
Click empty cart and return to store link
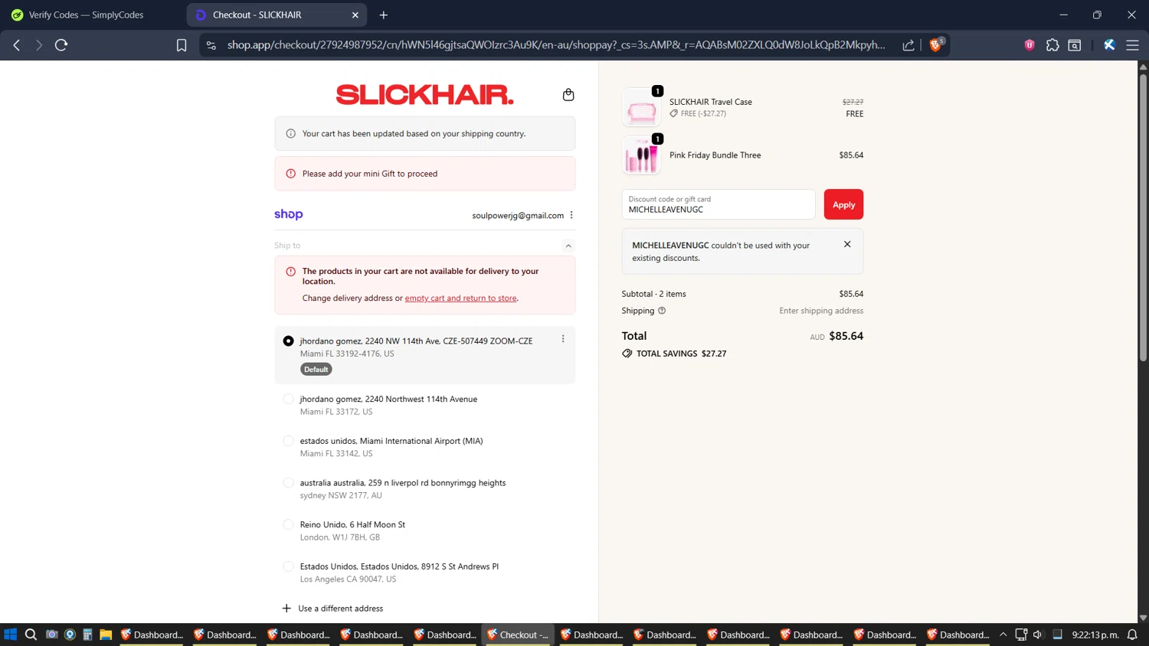pyautogui.click(x=460, y=299)
